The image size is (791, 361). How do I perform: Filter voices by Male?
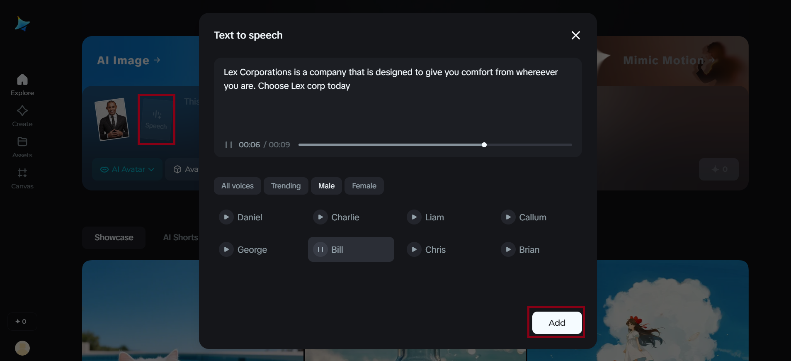pyautogui.click(x=326, y=186)
